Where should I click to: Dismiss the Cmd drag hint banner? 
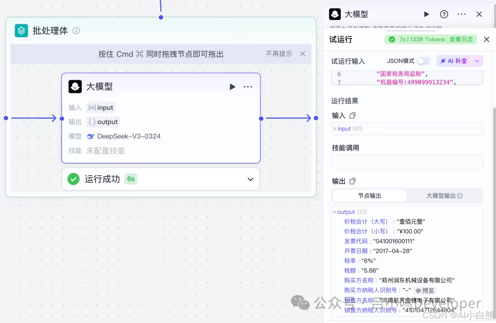click(303, 54)
